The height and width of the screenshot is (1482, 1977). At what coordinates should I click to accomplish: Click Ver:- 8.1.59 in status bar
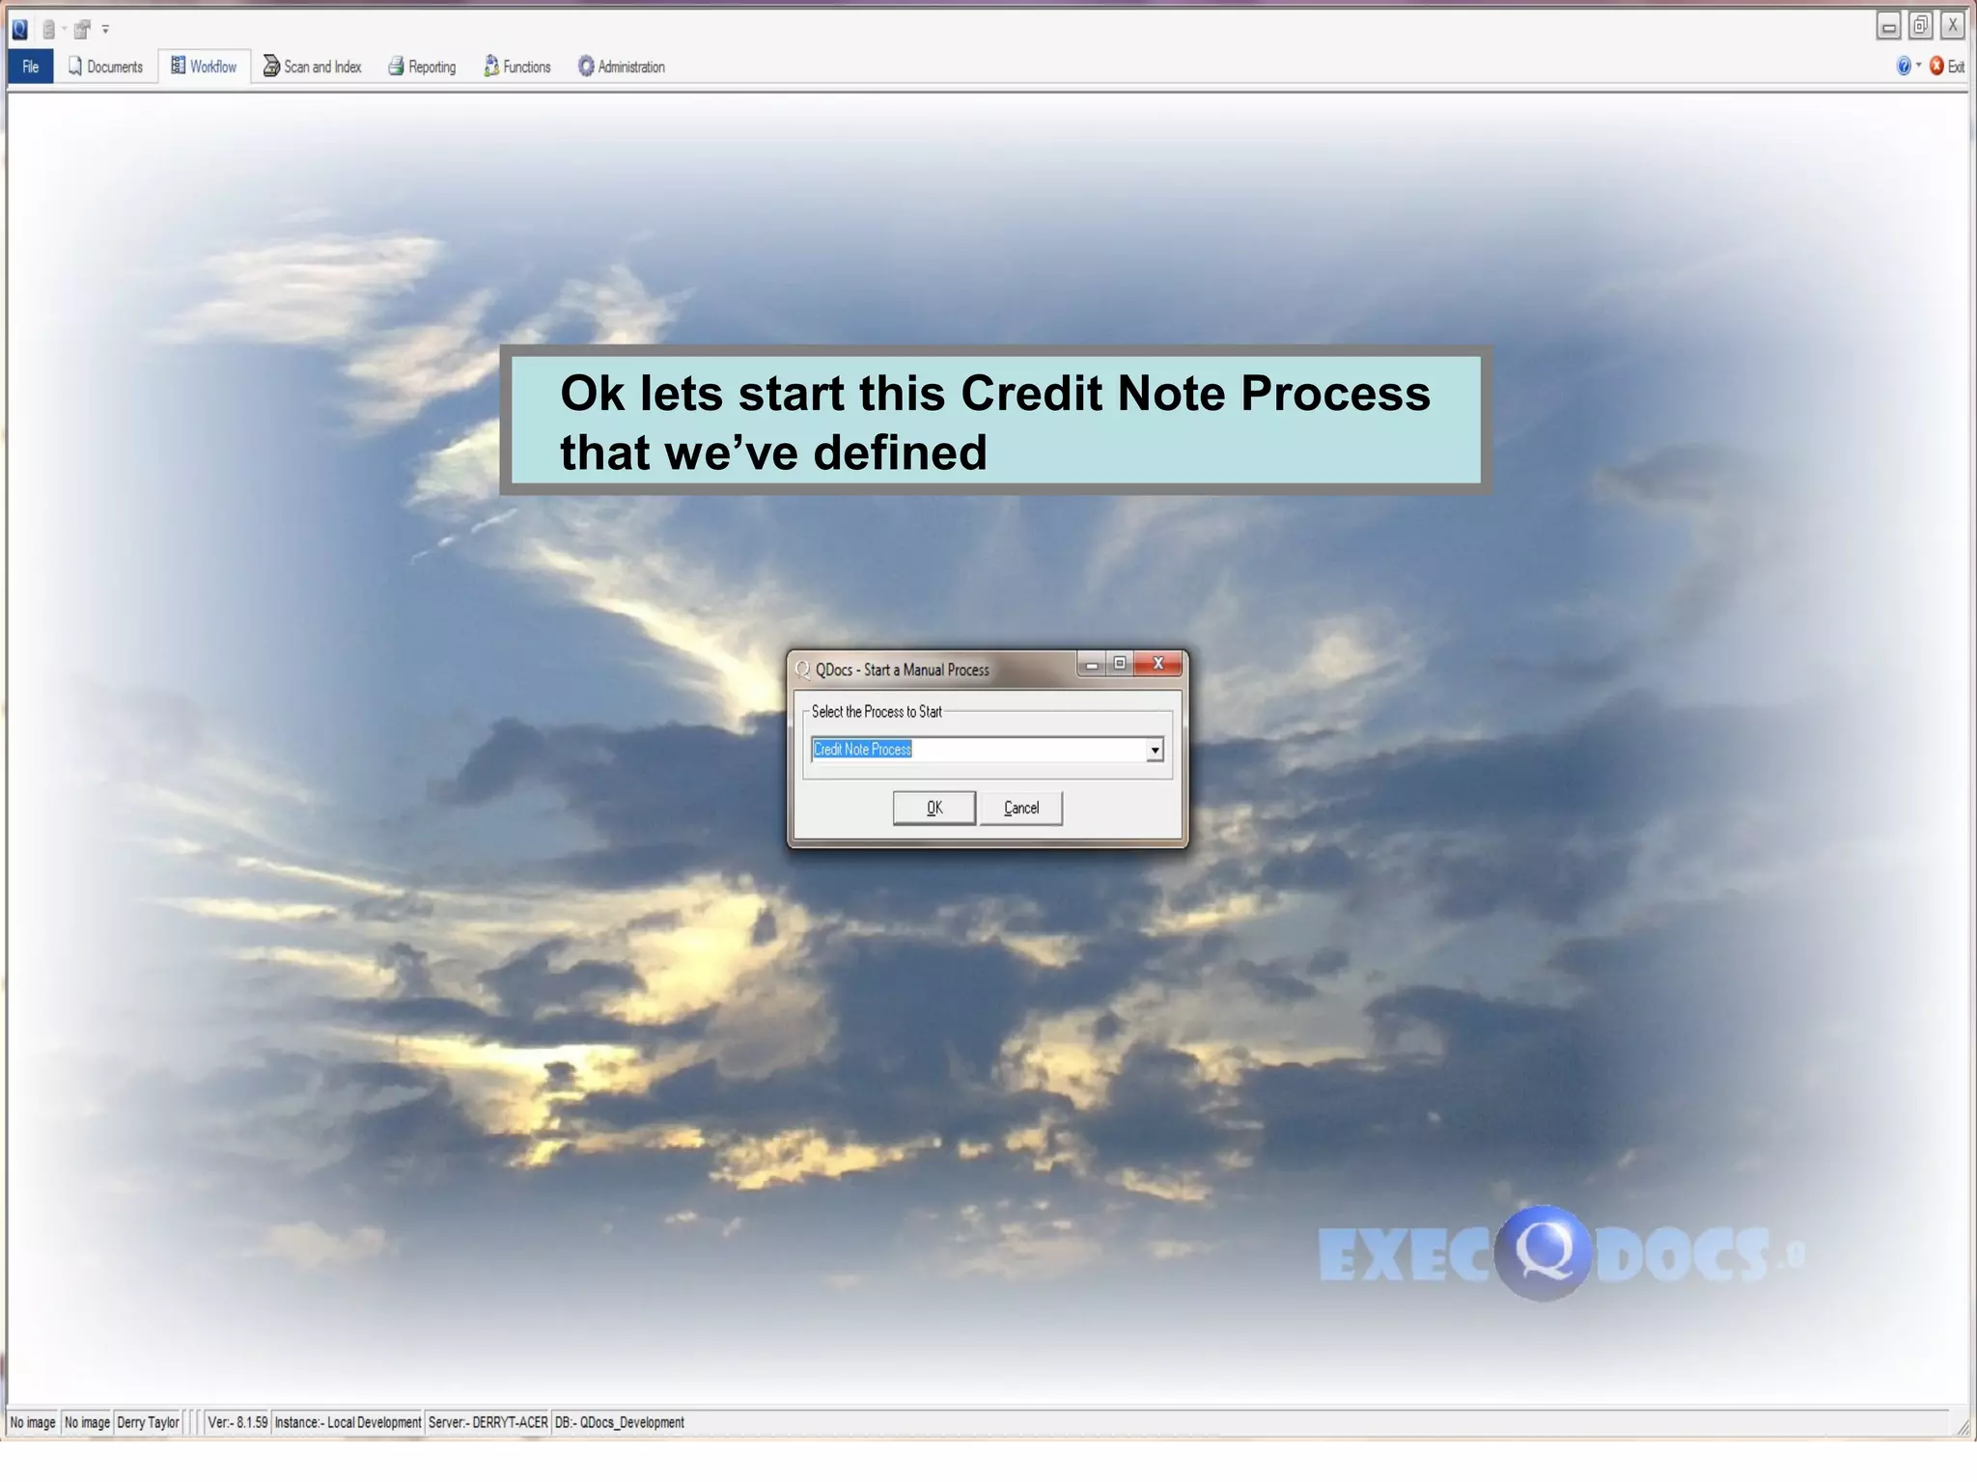tap(237, 1422)
